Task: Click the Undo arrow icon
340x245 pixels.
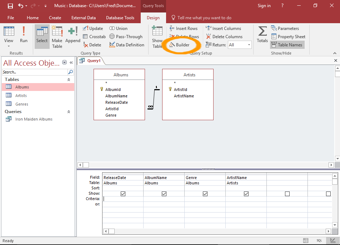Action: [x=21, y=6]
